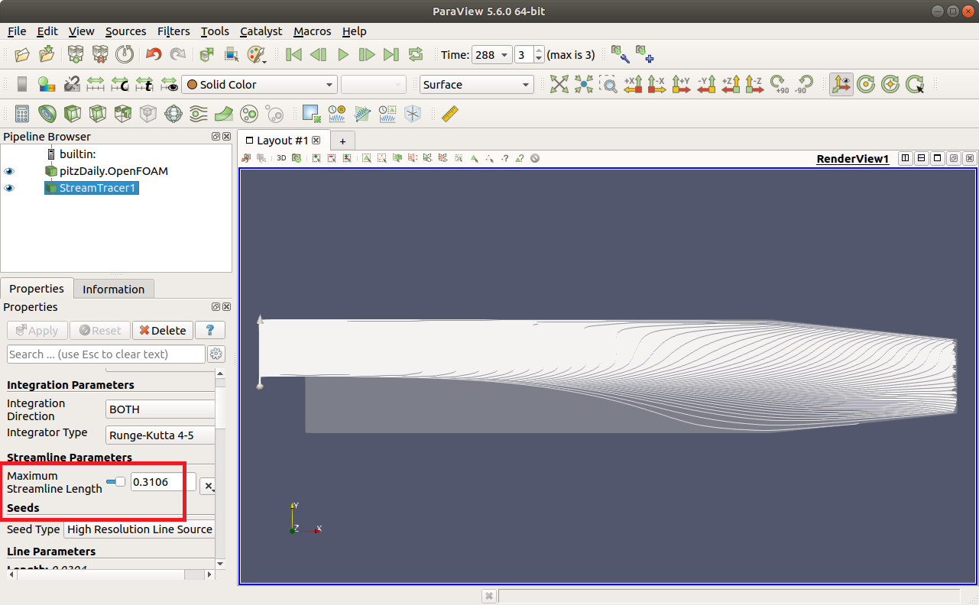Jump to first frame
This screenshot has height=605, width=979.
pos(293,54)
